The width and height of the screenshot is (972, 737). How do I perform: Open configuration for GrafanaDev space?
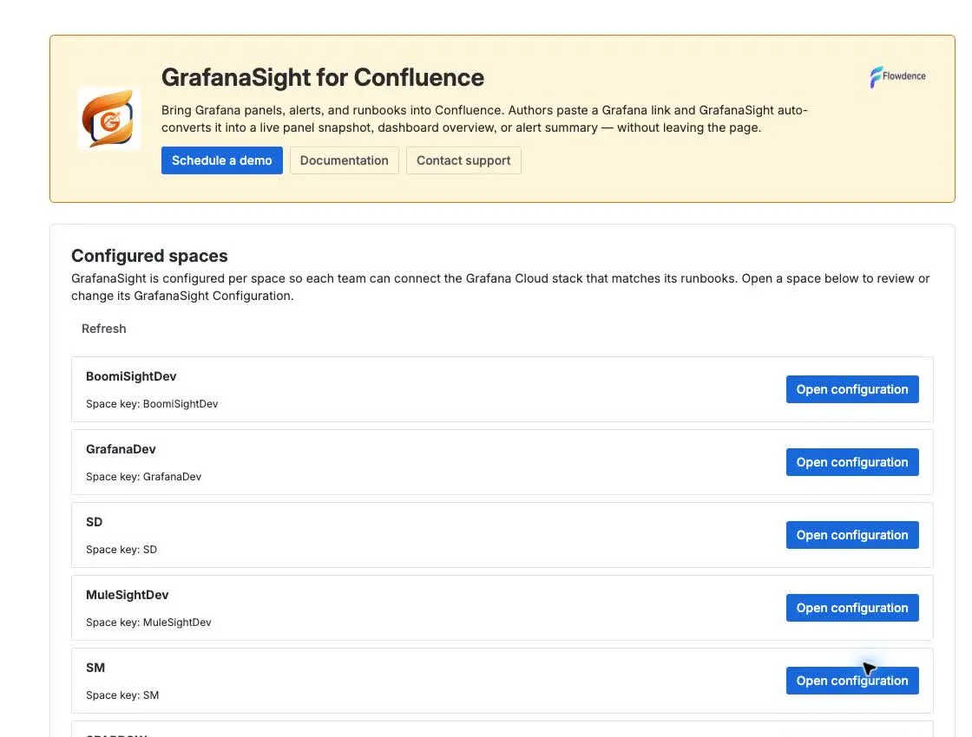click(x=852, y=462)
